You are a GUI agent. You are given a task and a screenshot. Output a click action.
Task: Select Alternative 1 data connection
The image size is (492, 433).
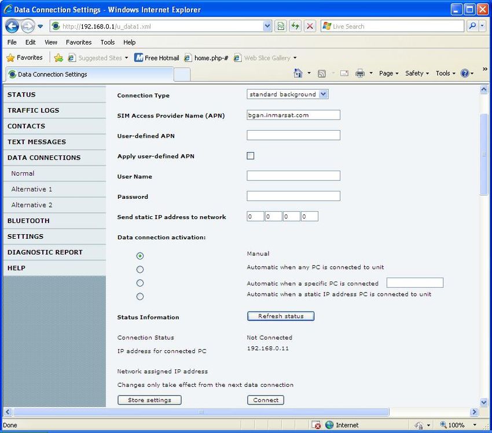pos(54,189)
